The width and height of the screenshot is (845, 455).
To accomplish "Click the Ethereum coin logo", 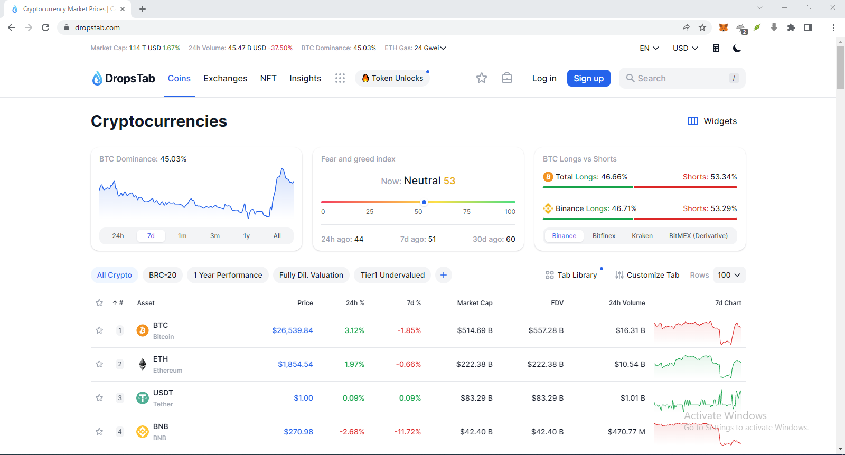I will click(143, 364).
